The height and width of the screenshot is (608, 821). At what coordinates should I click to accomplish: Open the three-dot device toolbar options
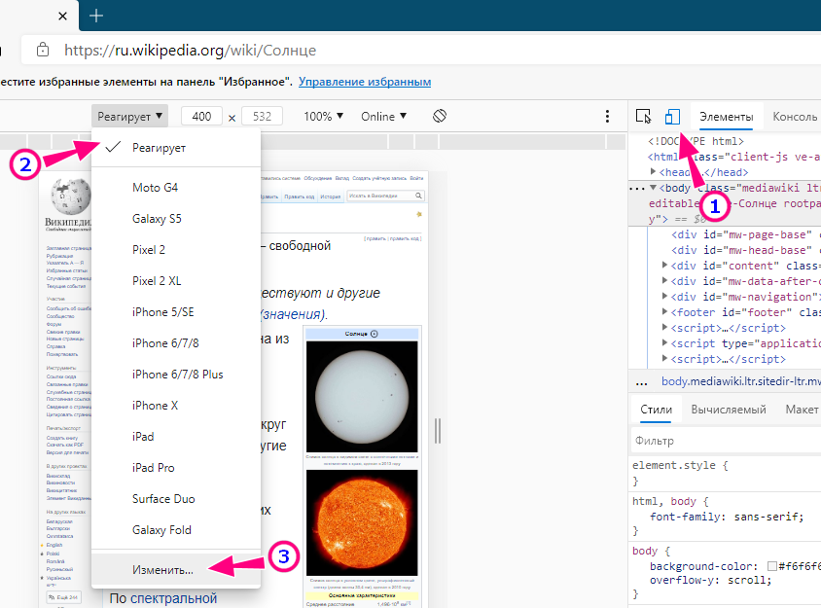pos(608,116)
